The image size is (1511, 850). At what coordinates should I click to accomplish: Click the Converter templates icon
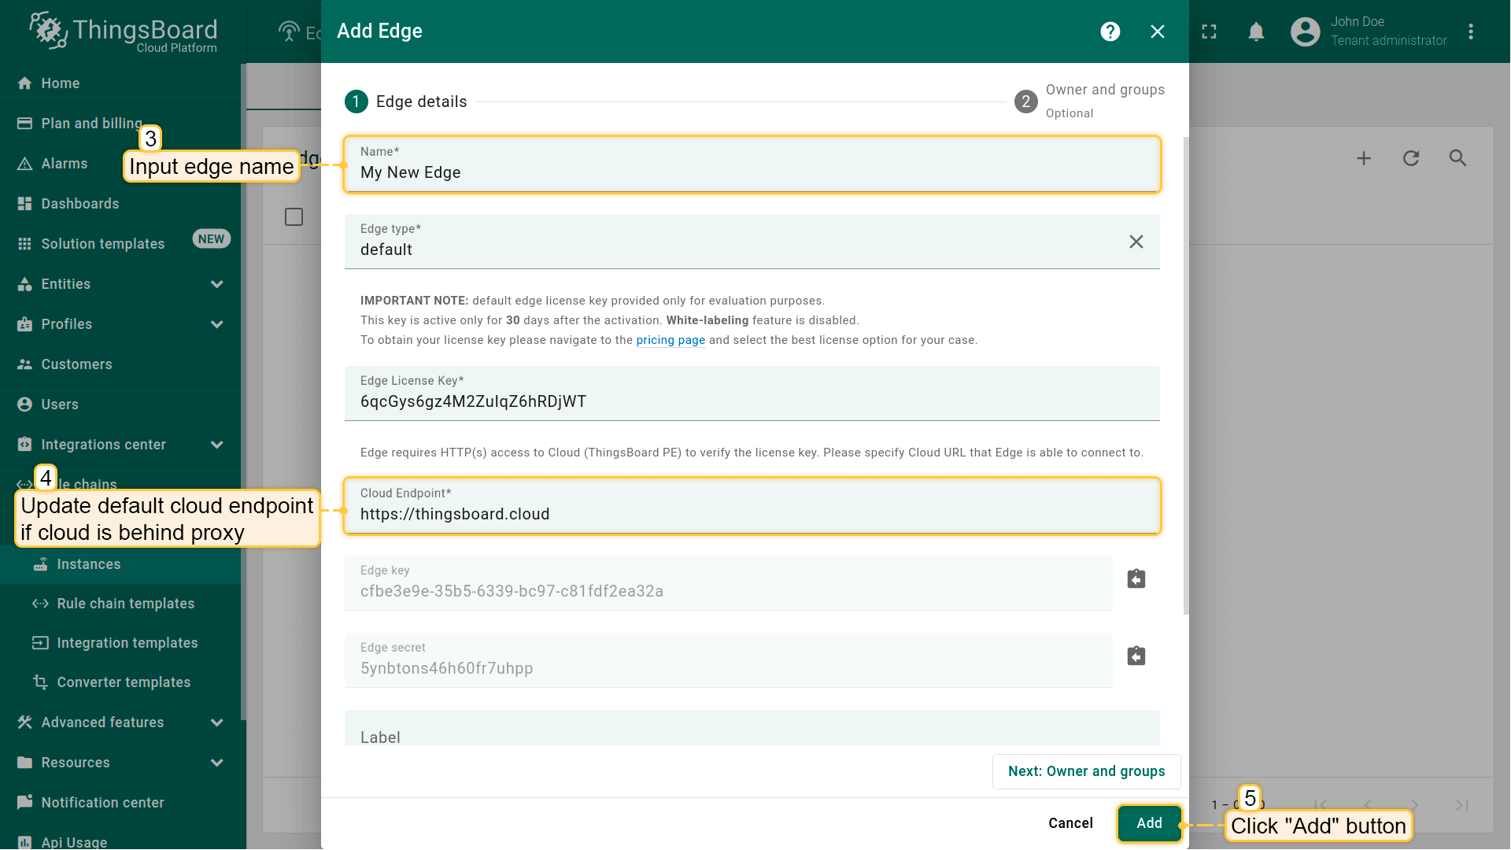40,682
